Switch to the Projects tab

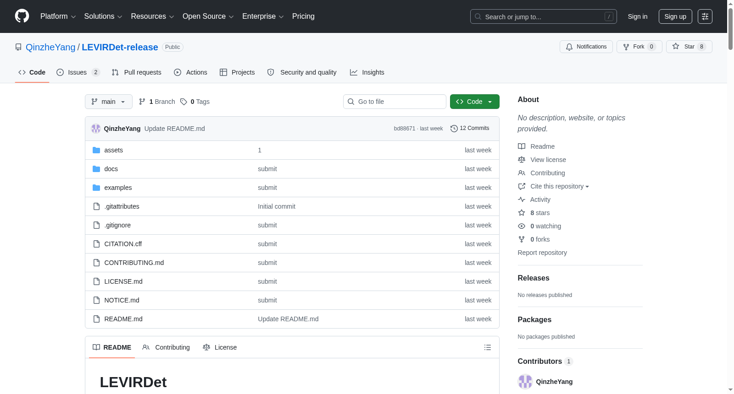[x=237, y=72]
